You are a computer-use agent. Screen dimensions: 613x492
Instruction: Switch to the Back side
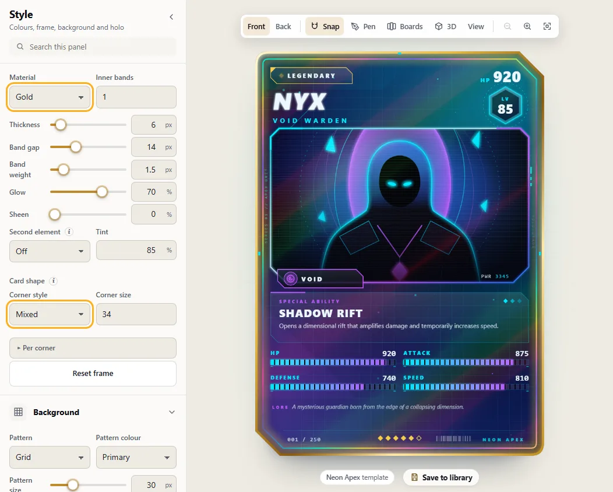tap(283, 26)
